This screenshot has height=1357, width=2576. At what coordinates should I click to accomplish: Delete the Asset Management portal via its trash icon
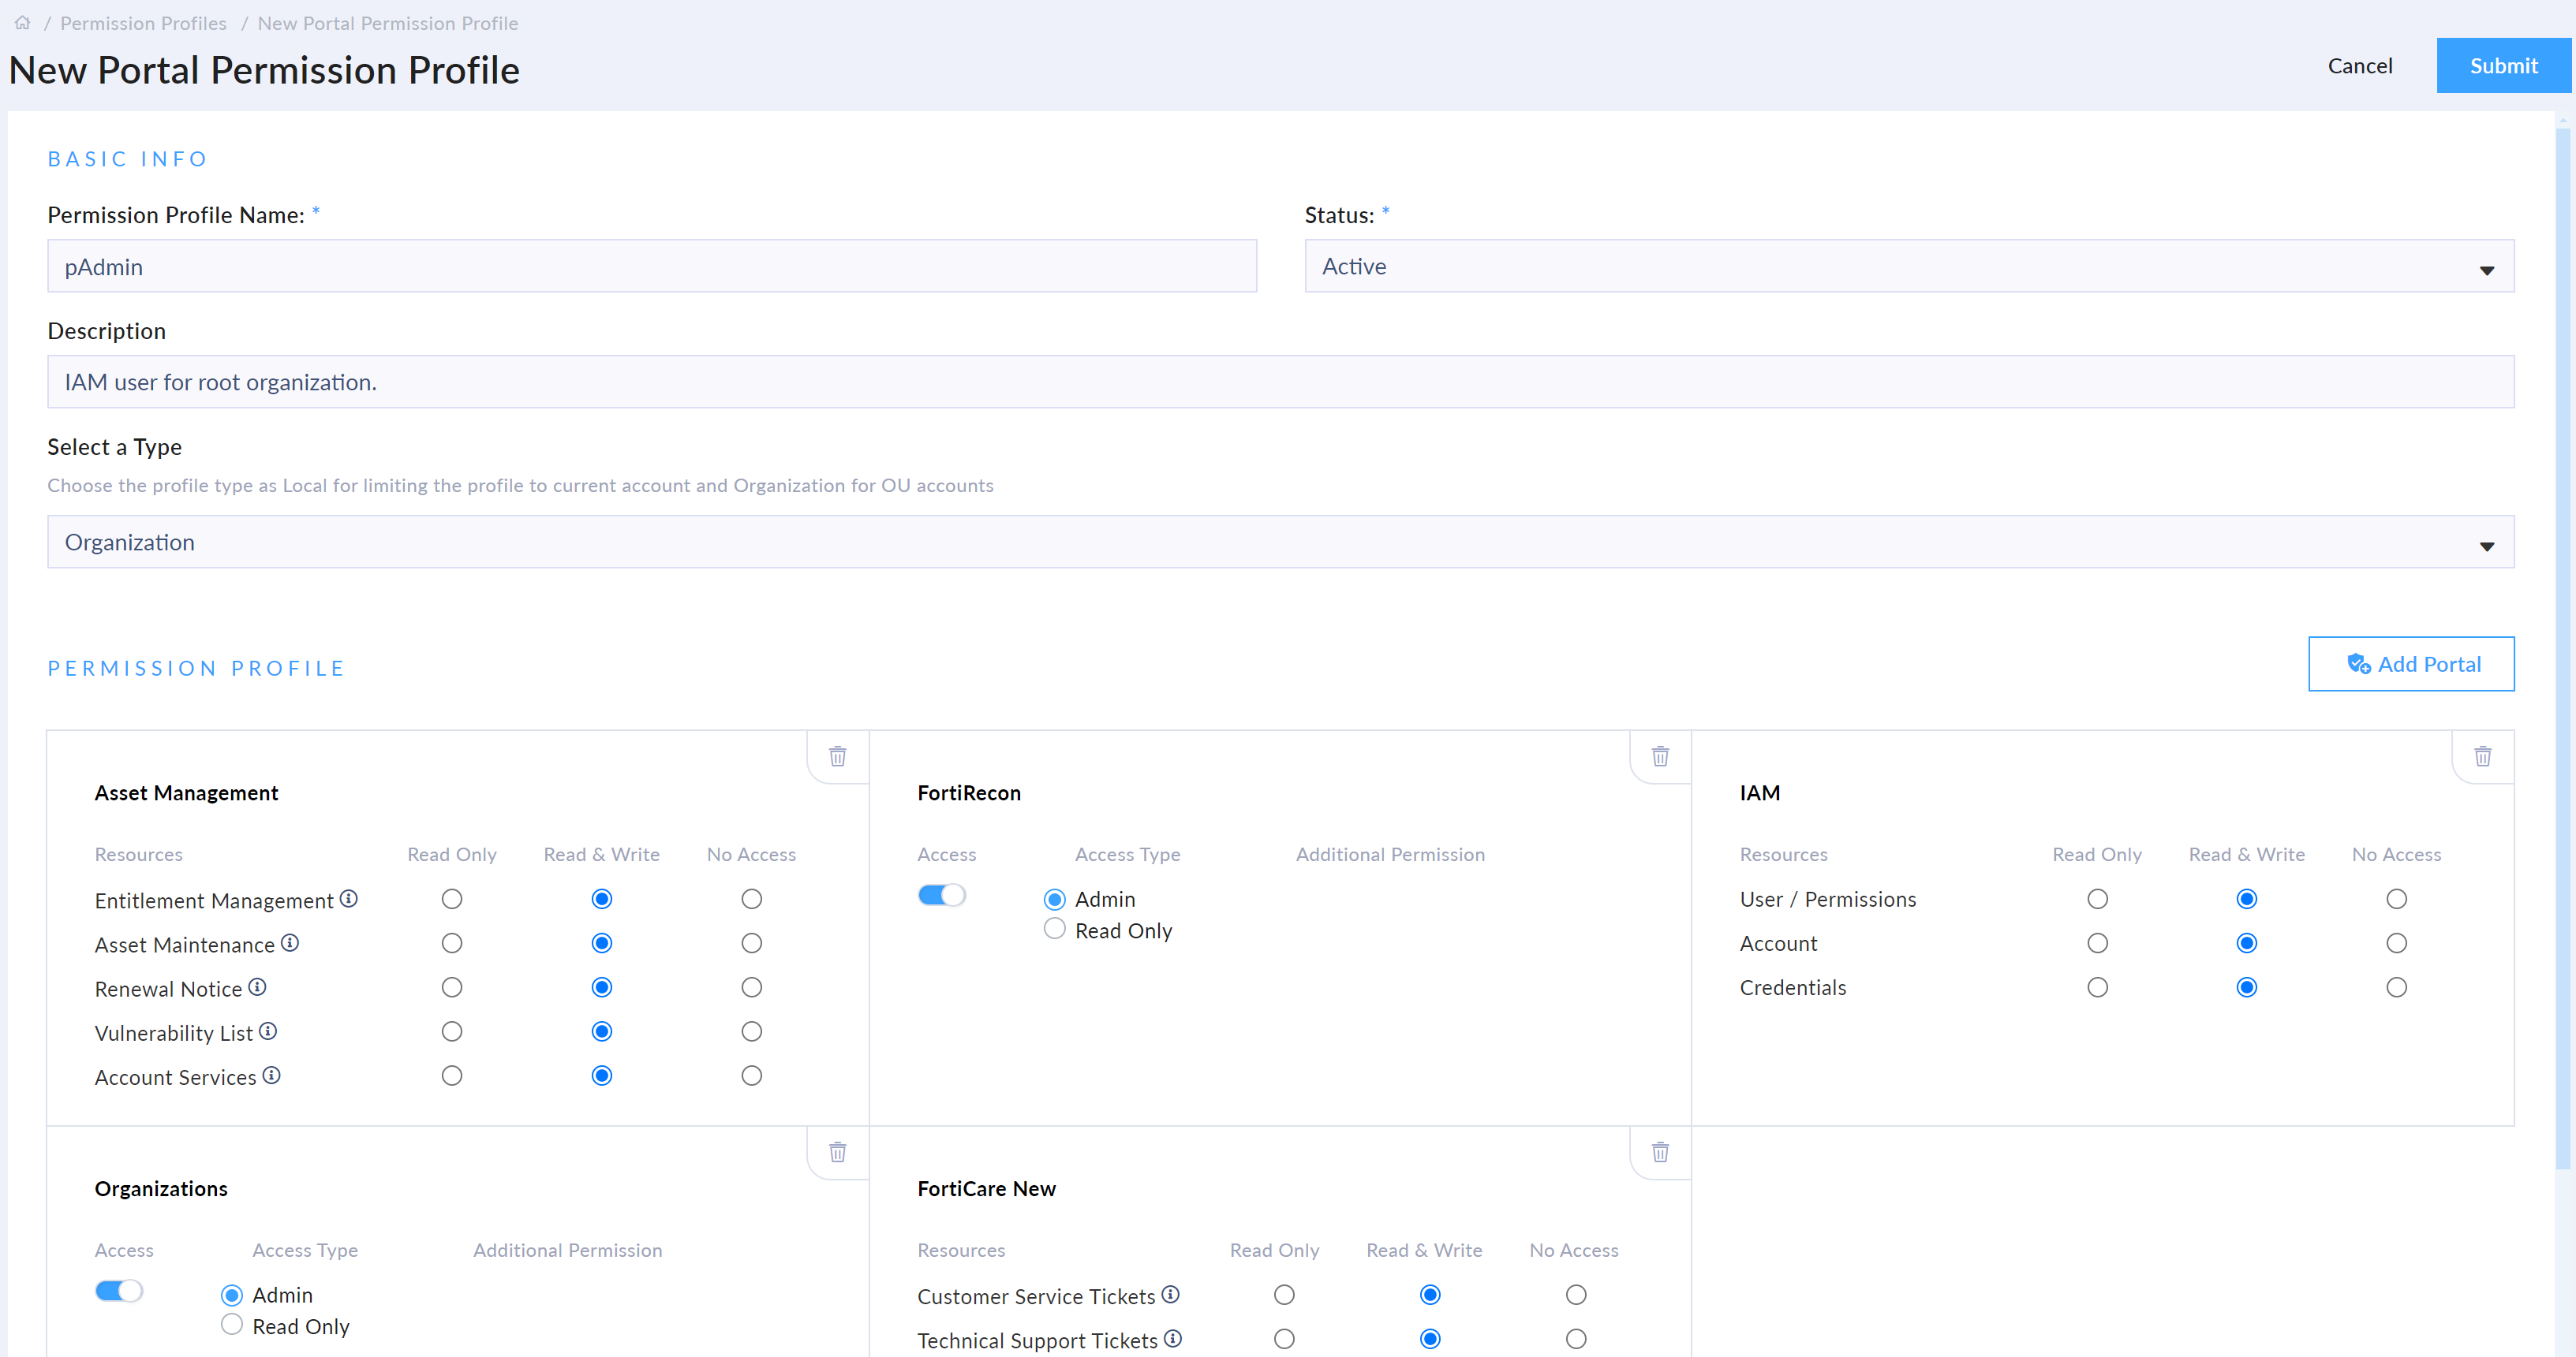[x=837, y=756]
